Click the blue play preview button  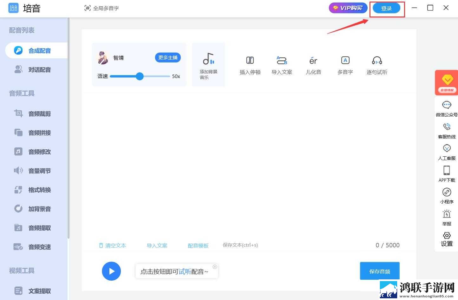[x=111, y=271]
